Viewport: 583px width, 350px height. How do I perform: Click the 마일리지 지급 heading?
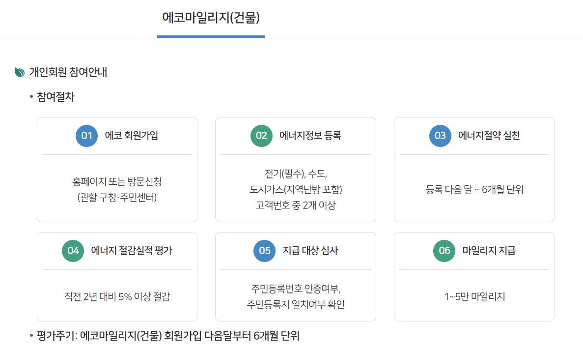click(489, 251)
